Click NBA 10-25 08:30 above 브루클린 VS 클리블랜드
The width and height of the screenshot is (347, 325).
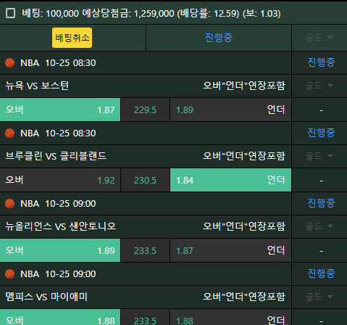click(x=58, y=133)
